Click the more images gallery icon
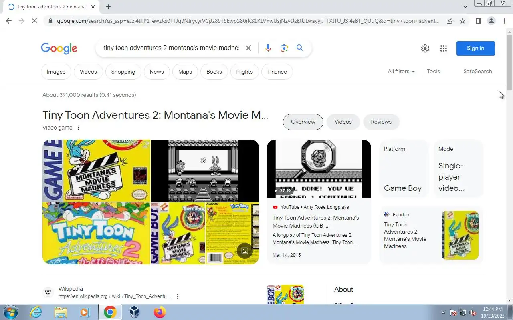 [245, 251]
